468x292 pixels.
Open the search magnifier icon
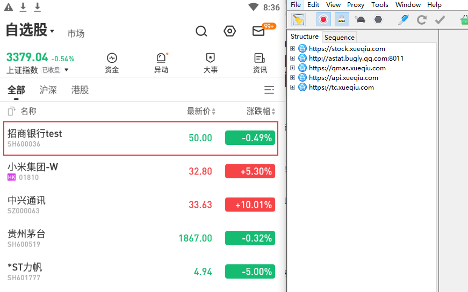[x=201, y=31]
